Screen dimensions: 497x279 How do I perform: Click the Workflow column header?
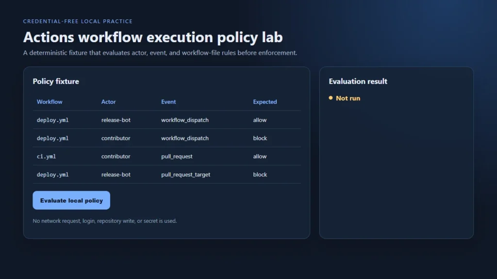[50, 102]
